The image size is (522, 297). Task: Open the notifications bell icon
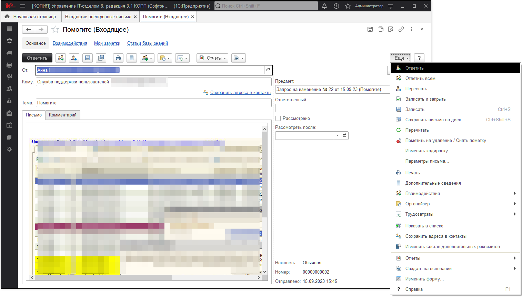tap(324, 6)
